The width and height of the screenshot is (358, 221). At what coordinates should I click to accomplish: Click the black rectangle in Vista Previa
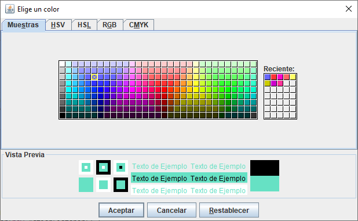pyautogui.click(x=265, y=168)
